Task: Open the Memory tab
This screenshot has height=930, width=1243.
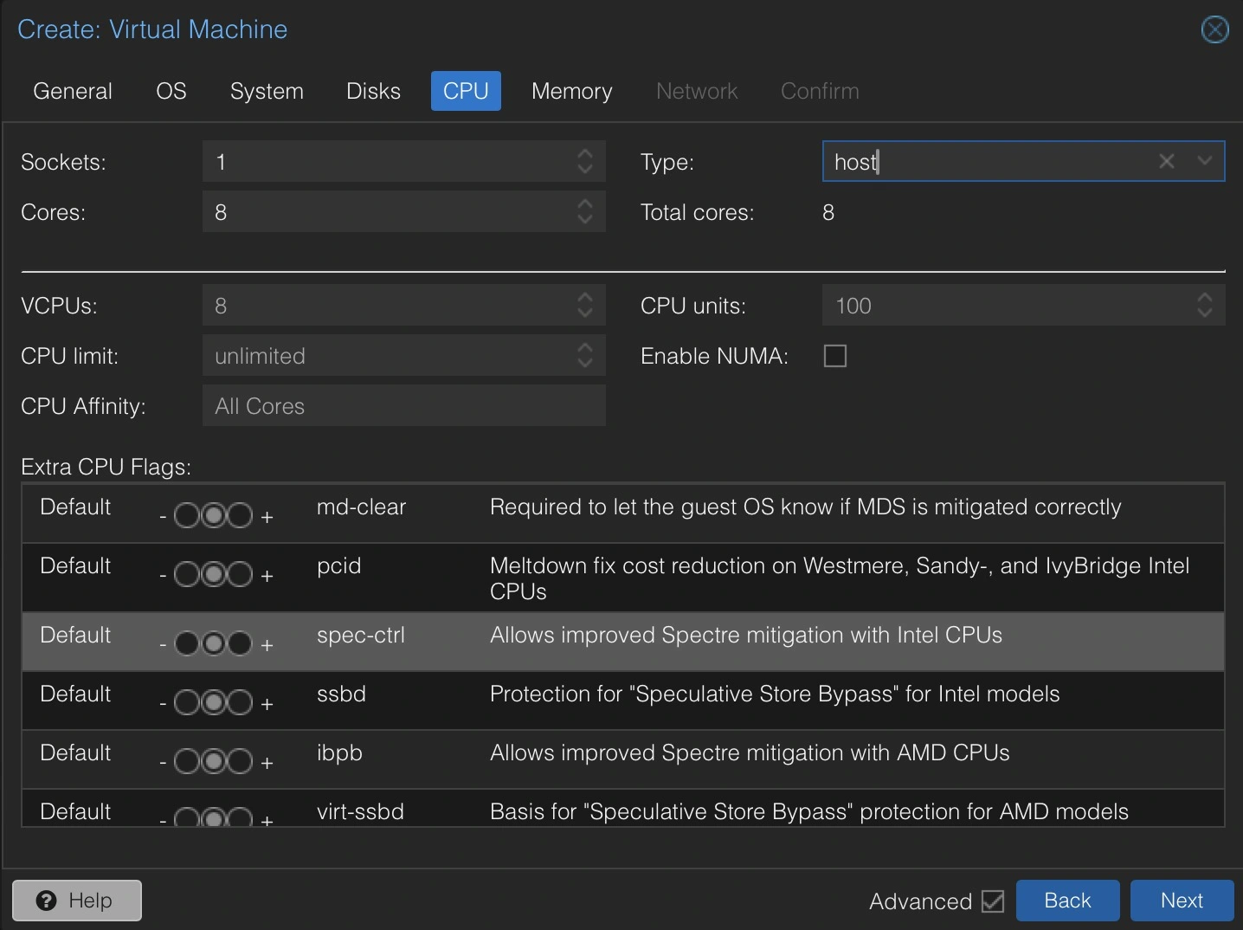Action: coord(572,91)
